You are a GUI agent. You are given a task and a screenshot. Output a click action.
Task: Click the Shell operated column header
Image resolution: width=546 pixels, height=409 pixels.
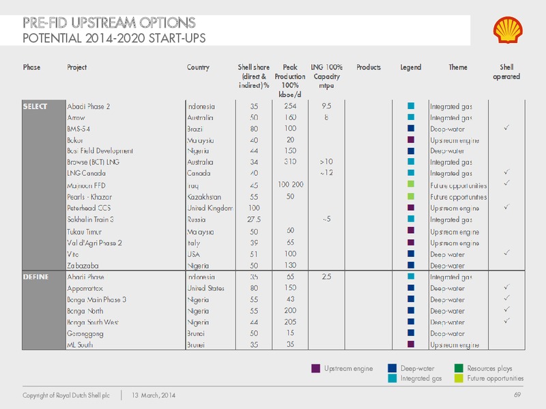506,72
